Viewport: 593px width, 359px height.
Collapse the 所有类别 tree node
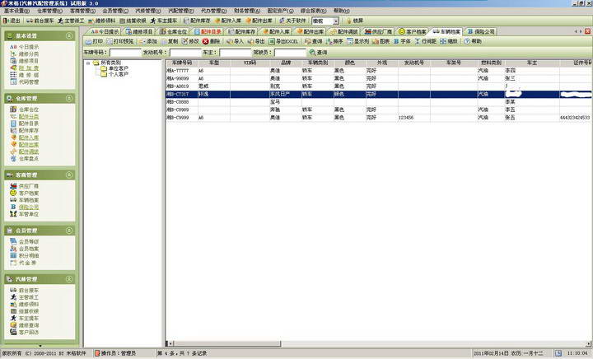88,63
